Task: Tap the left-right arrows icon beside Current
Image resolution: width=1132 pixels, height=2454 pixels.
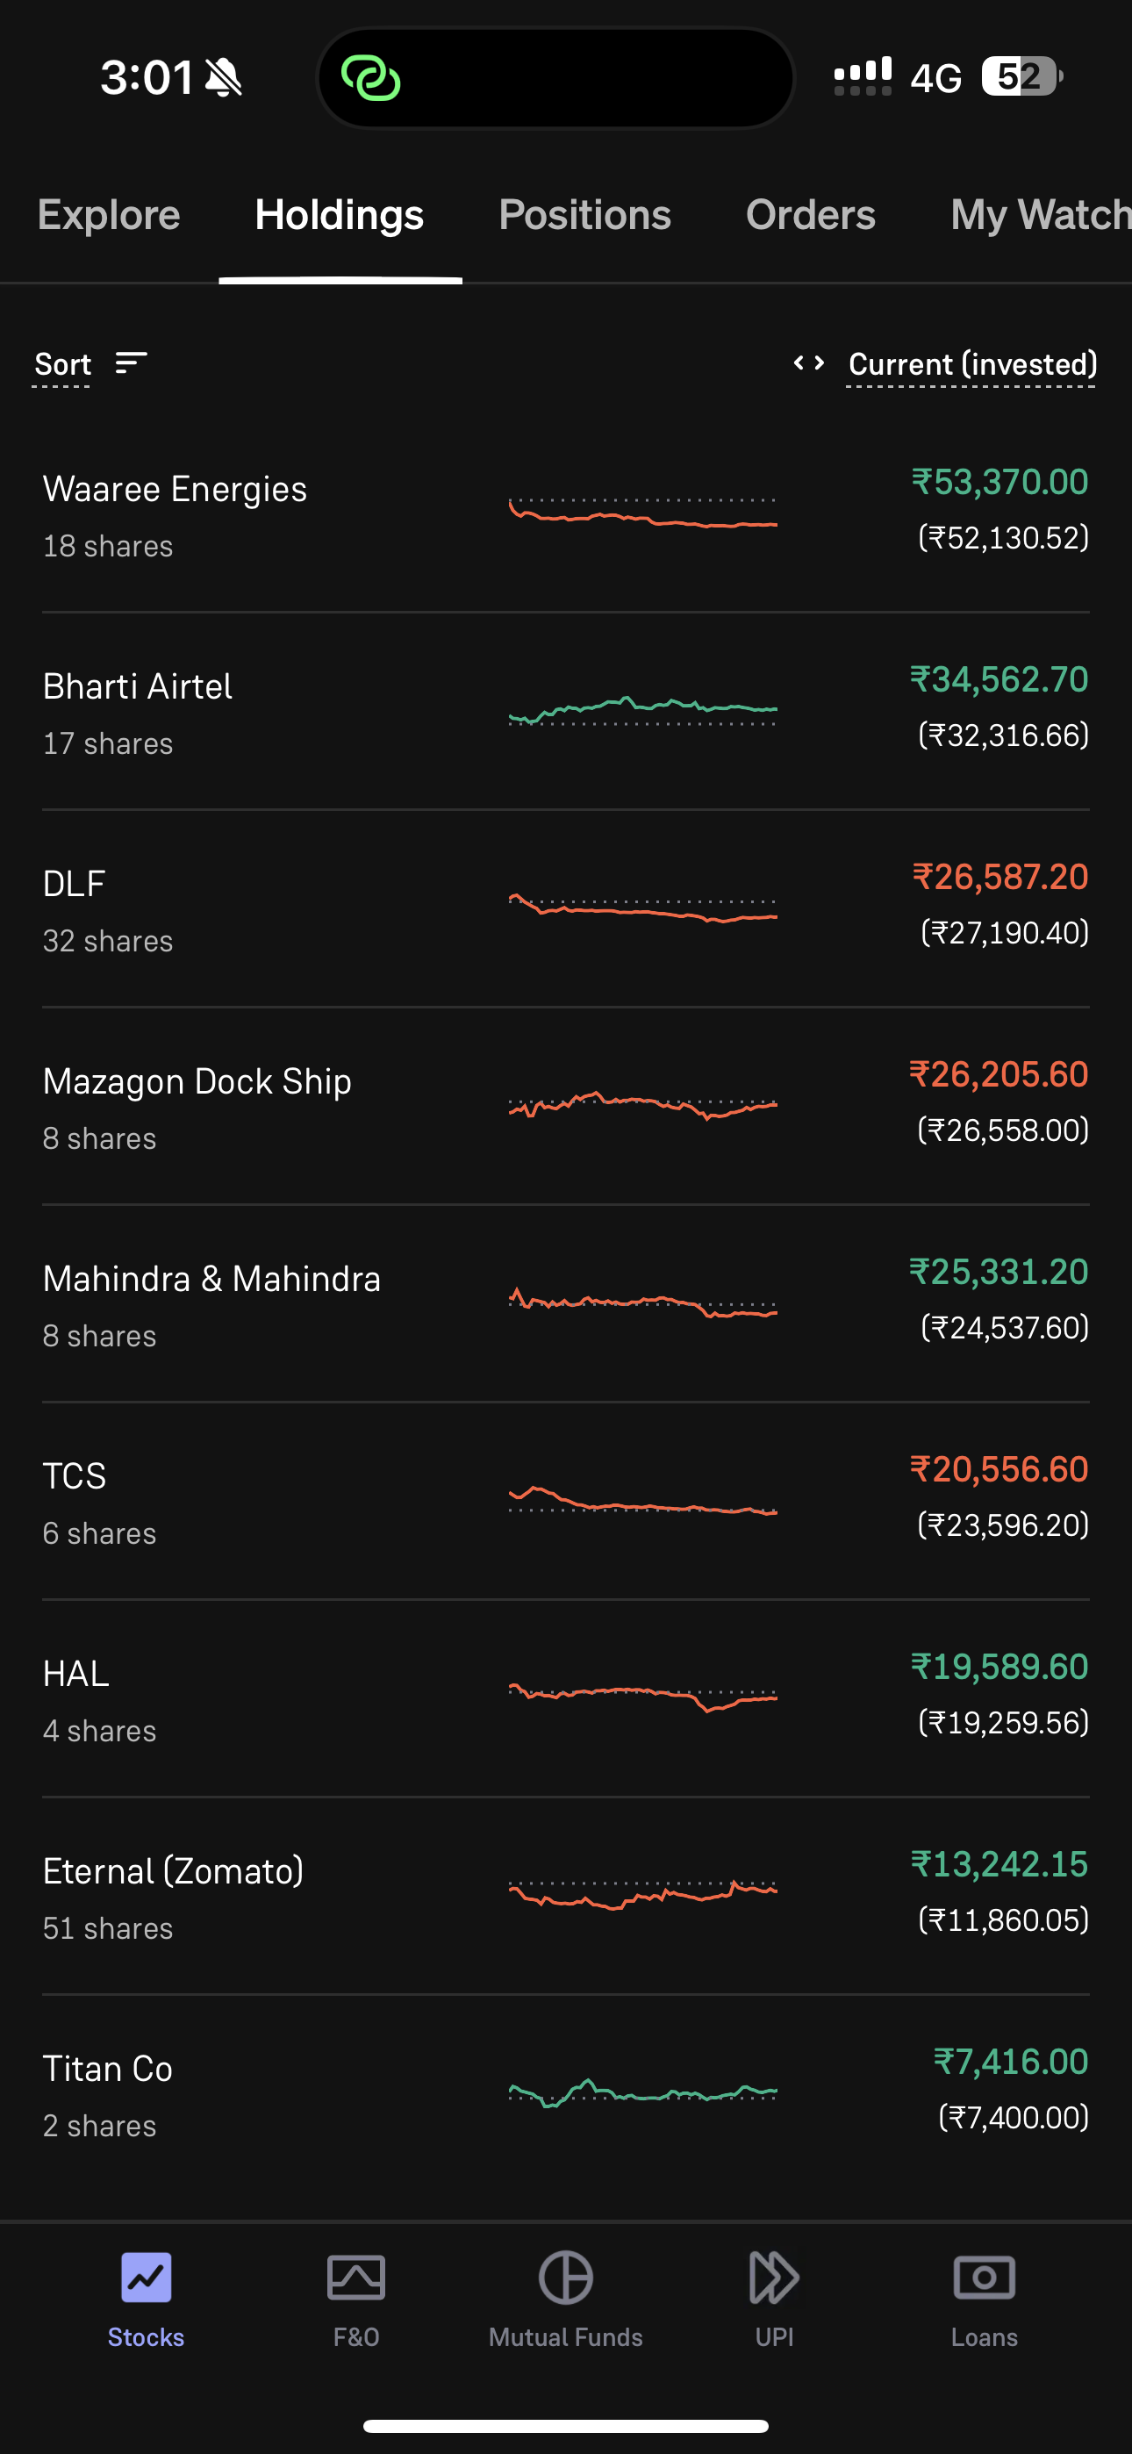Action: [x=809, y=363]
